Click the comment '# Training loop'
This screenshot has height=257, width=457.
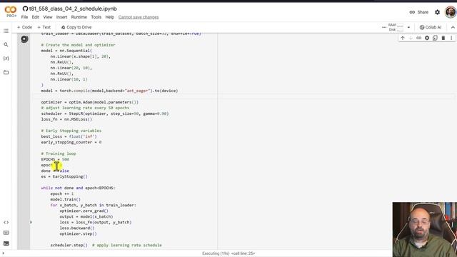tap(59, 153)
